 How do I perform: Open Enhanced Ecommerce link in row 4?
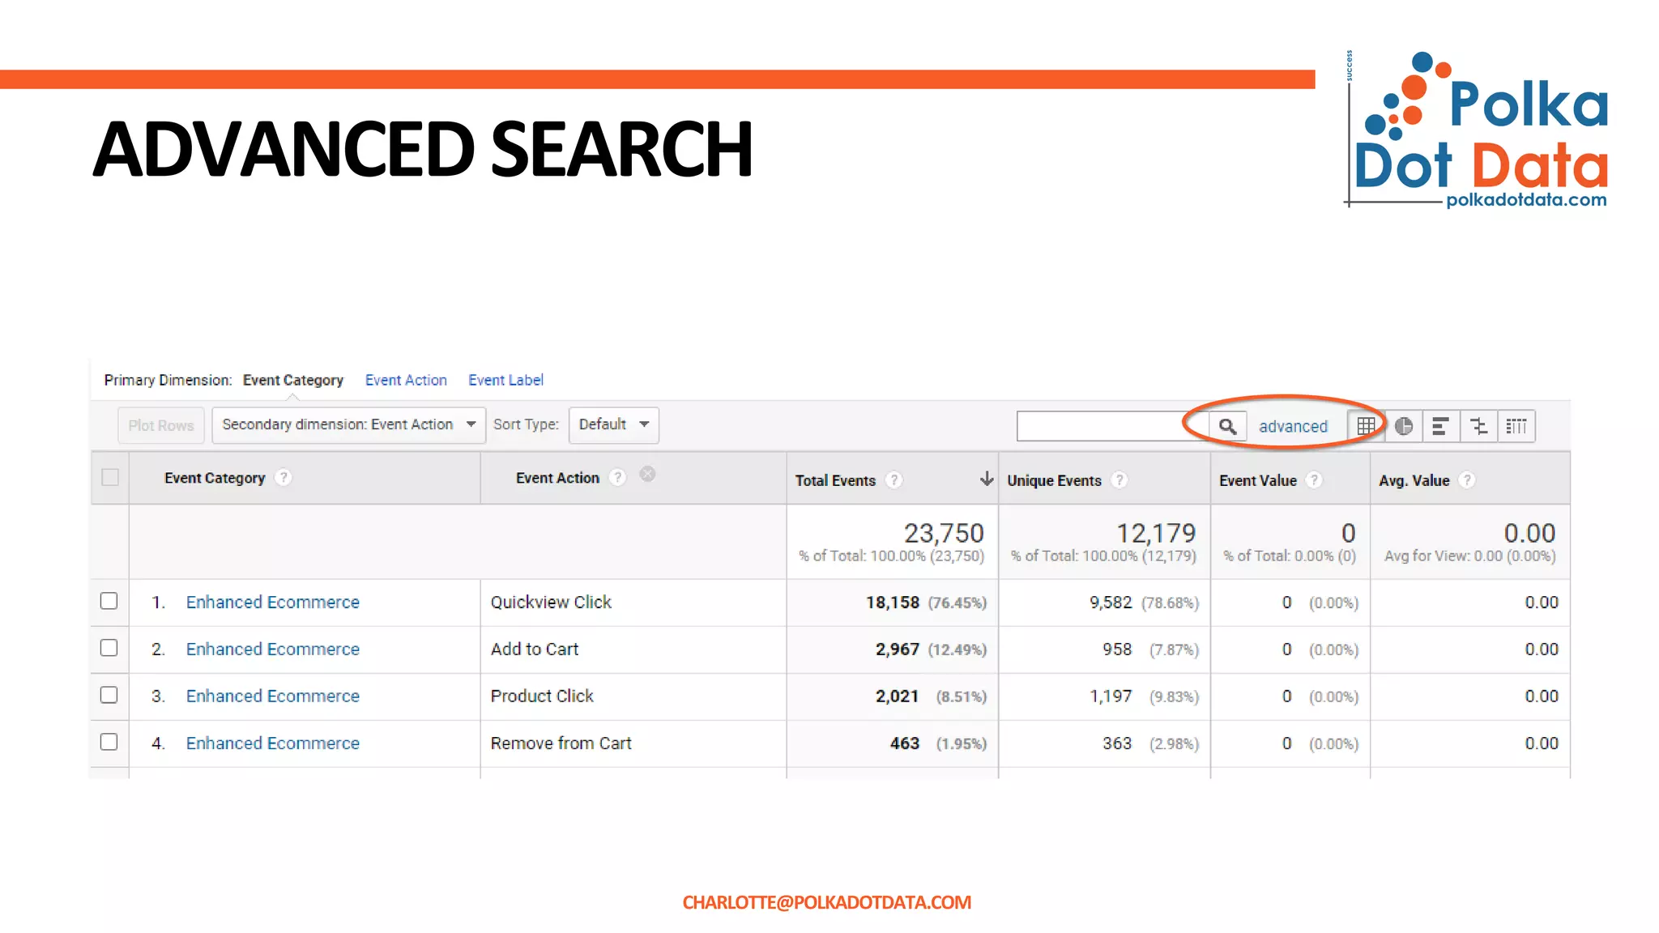coord(272,743)
